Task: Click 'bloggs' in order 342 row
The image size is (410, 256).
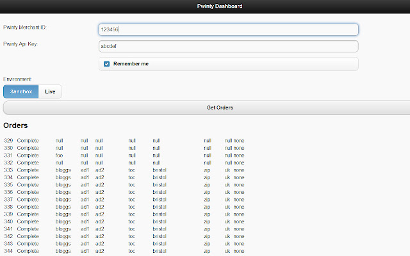Action: (63, 236)
